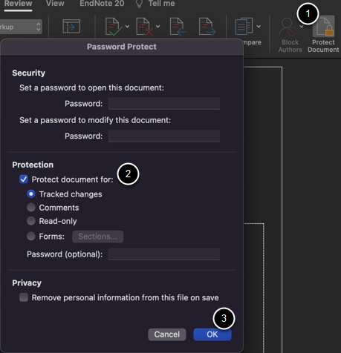Click the modify-document Password field
341x353 pixels.
(164, 136)
